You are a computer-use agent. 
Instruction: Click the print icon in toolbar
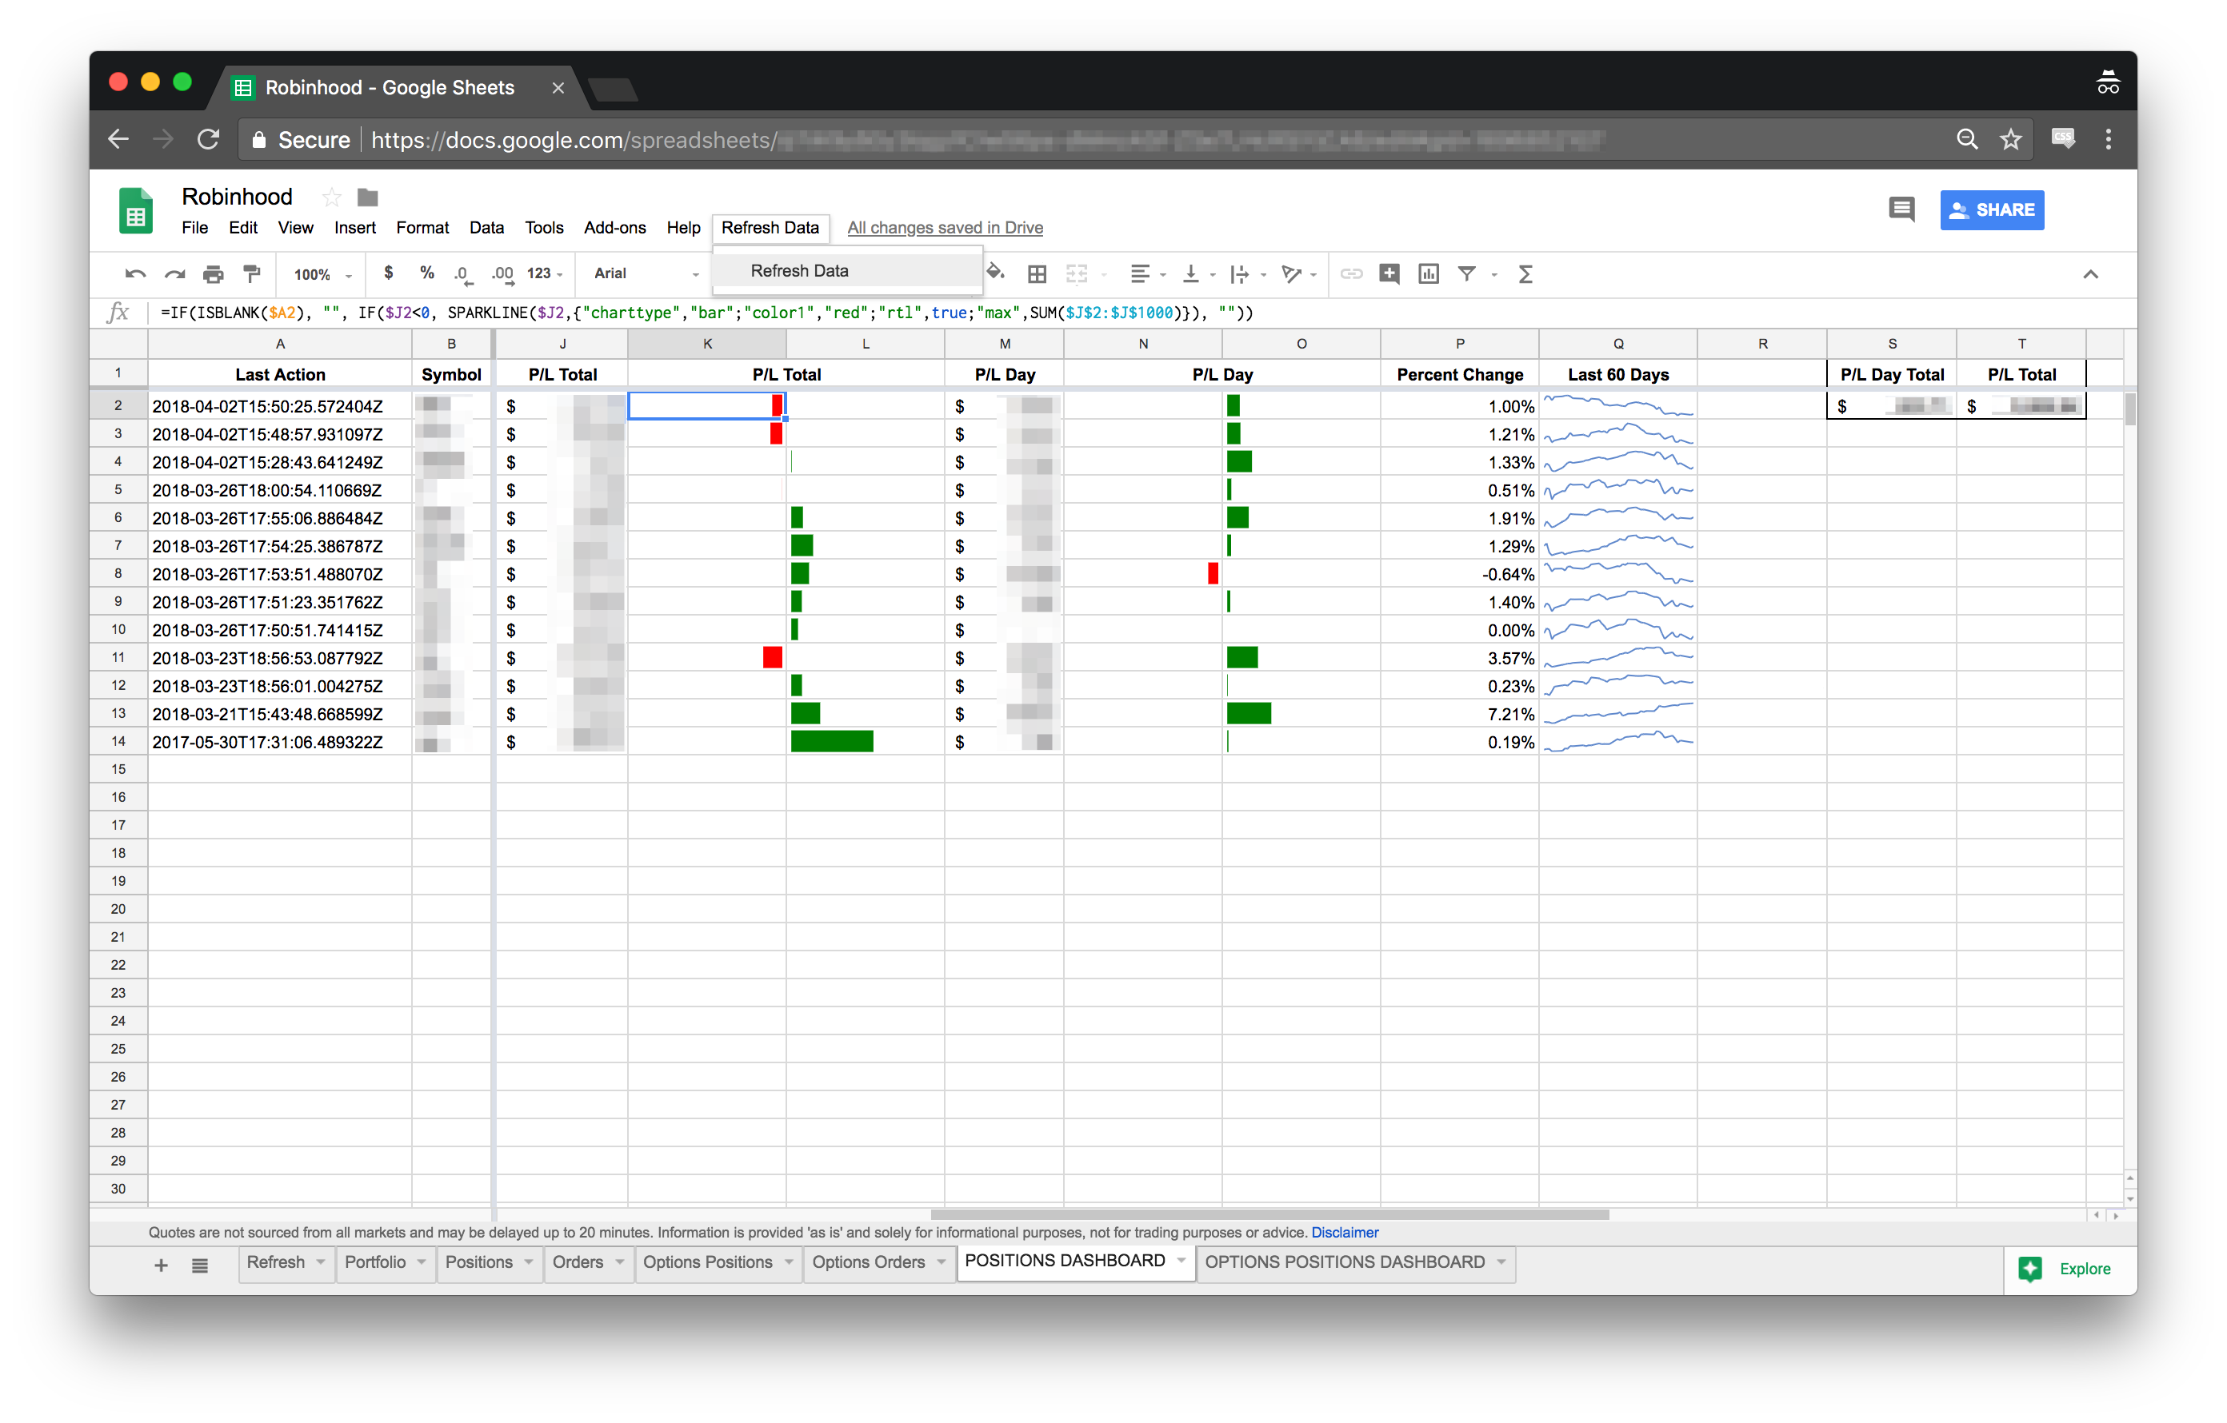213,273
